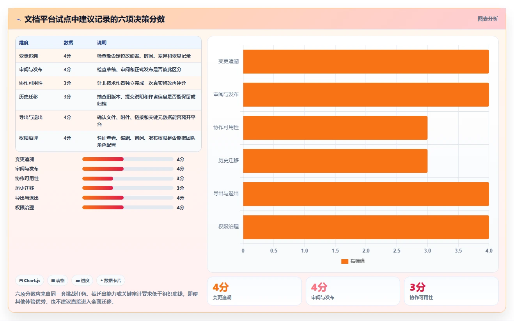This screenshot has height=321, width=514.
Task: Click the 变更追溯 4分 data card
Action: pos(254,291)
